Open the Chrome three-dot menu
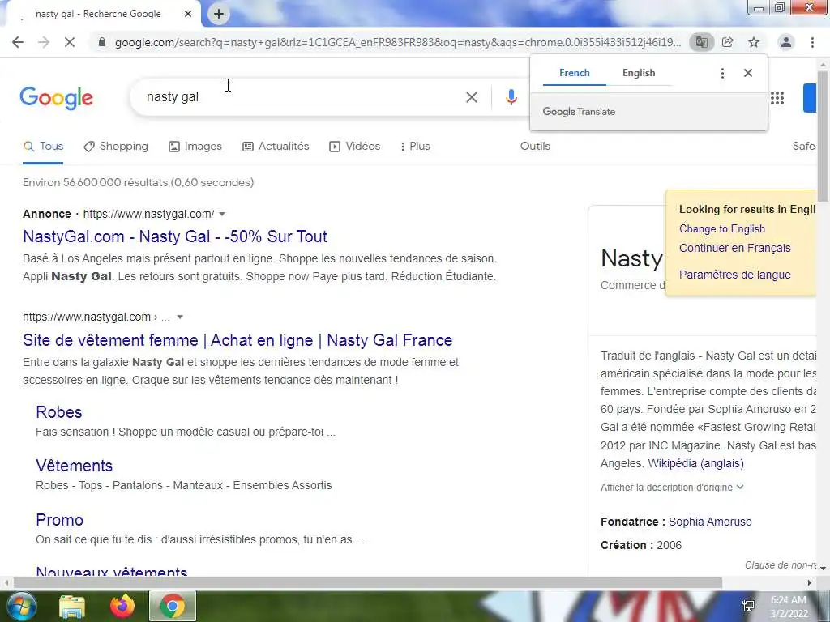Viewport: 830px width, 622px height. click(x=812, y=42)
